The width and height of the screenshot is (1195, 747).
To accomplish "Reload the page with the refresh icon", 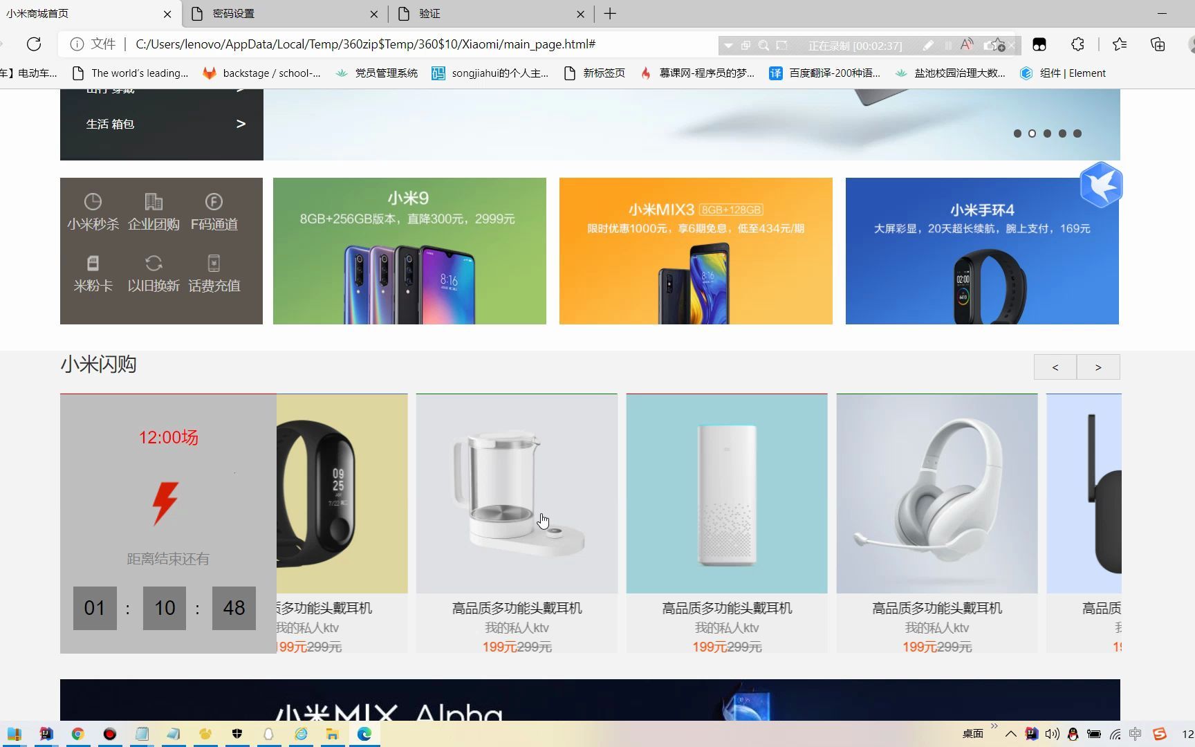I will tap(34, 44).
